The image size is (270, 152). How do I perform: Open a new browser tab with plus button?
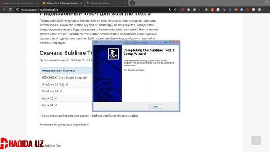click(x=132, y=3)
